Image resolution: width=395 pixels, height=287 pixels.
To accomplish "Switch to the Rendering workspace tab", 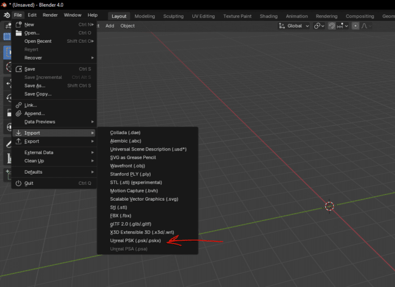I will (x=327, y=16).
